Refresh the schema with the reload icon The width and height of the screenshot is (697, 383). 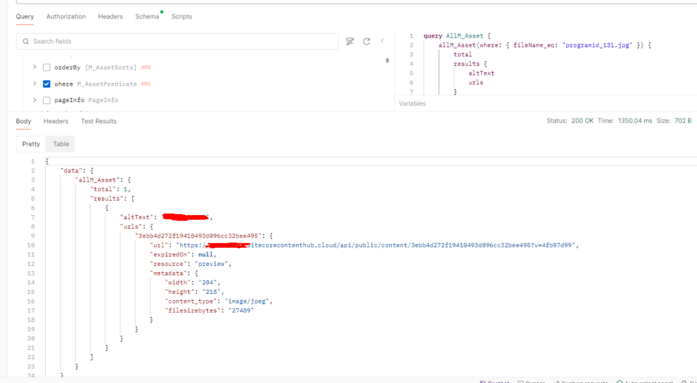tap(366, 41)
